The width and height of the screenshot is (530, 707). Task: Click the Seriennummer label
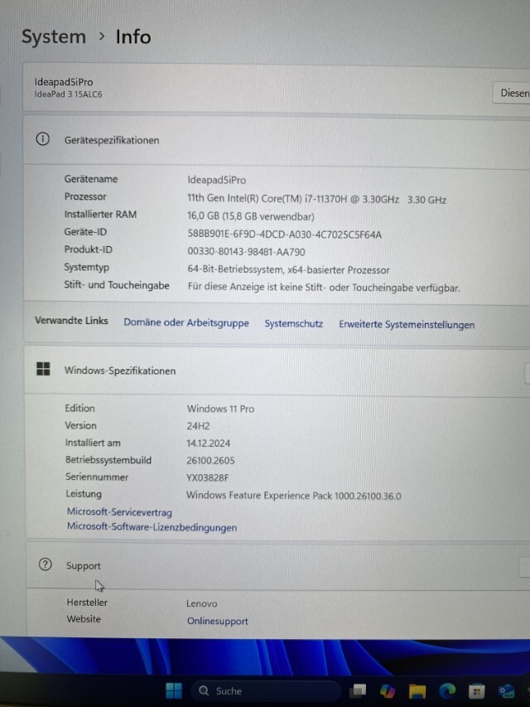tap(96, 477)
